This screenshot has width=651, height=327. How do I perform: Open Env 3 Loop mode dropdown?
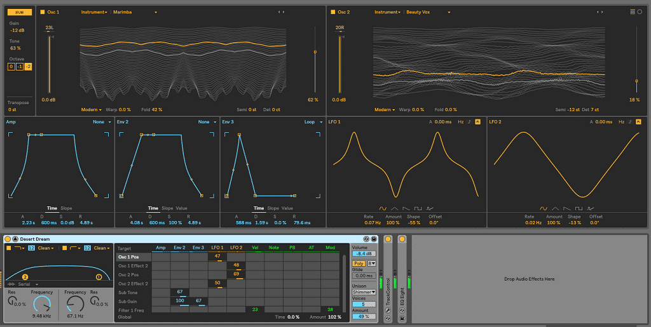tap(313, 122)
